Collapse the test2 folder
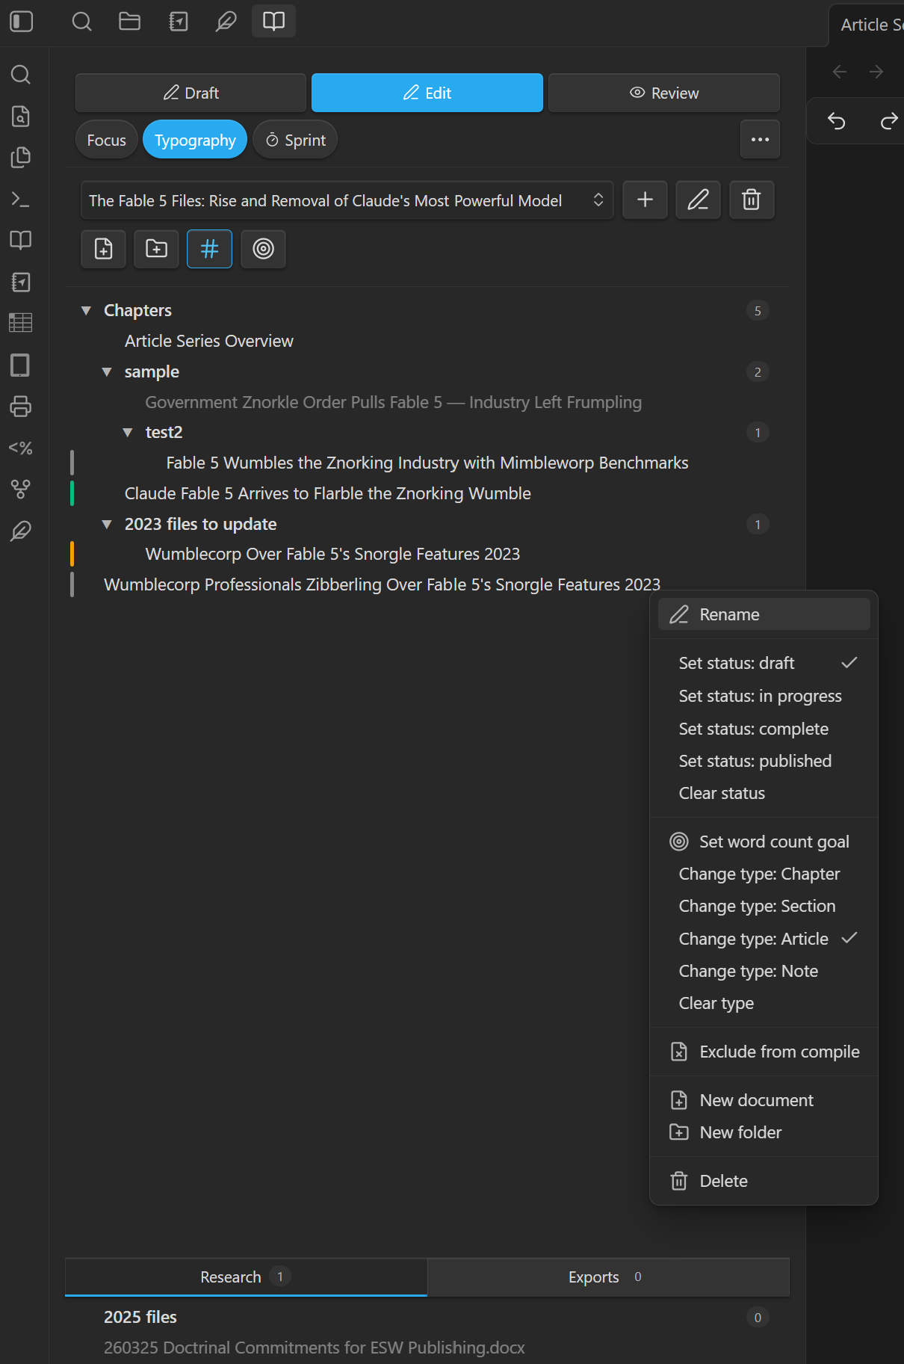The width and height of the screenshot is (904, 1364). (x=128, y=432)
